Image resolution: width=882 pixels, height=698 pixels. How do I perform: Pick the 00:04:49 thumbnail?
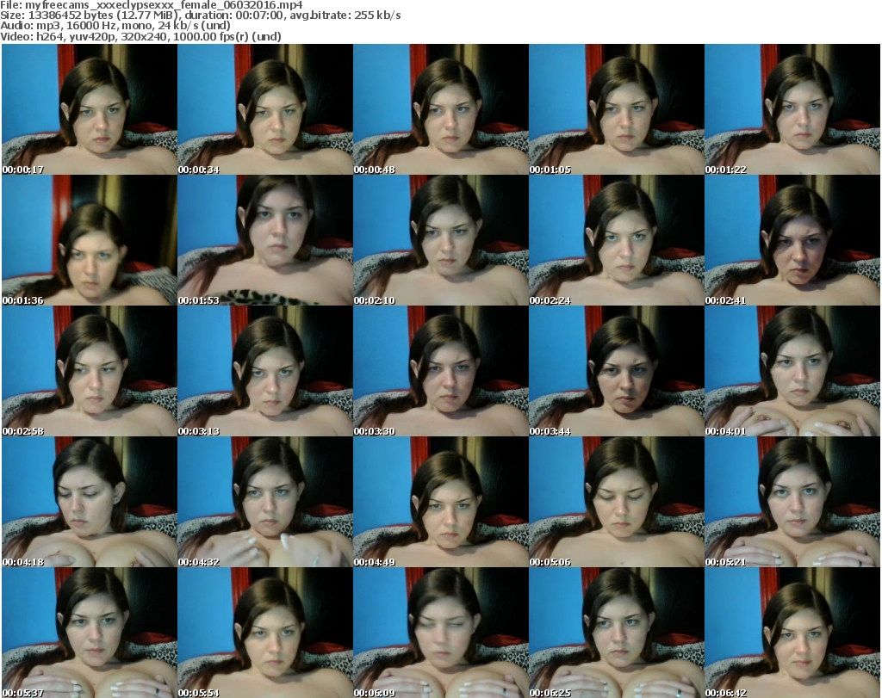pos(440,502)
